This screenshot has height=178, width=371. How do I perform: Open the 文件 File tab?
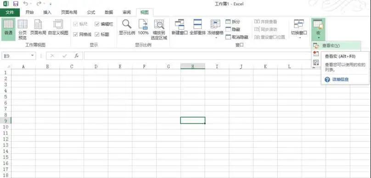pyautogui.click(x=10, y=12)
